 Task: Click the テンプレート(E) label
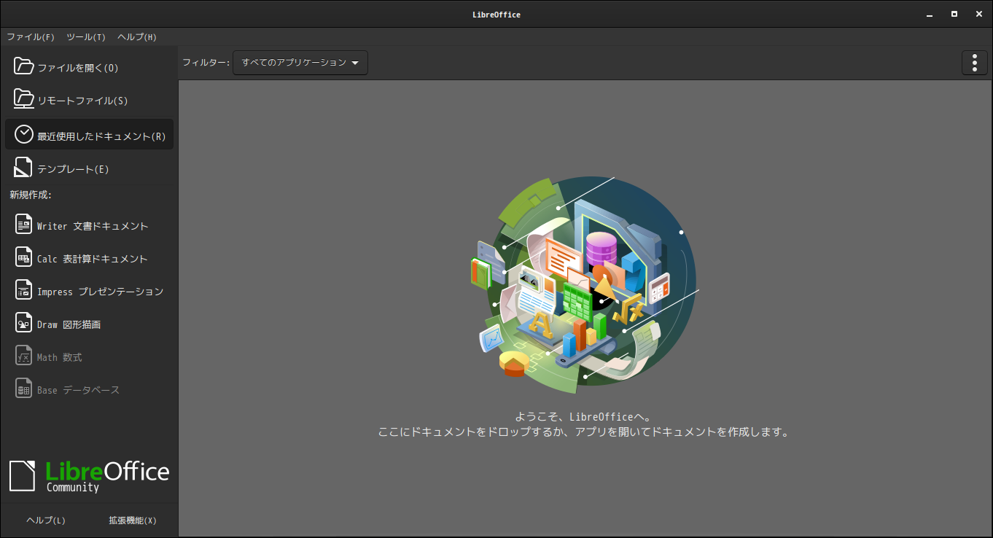coord(73,169)
